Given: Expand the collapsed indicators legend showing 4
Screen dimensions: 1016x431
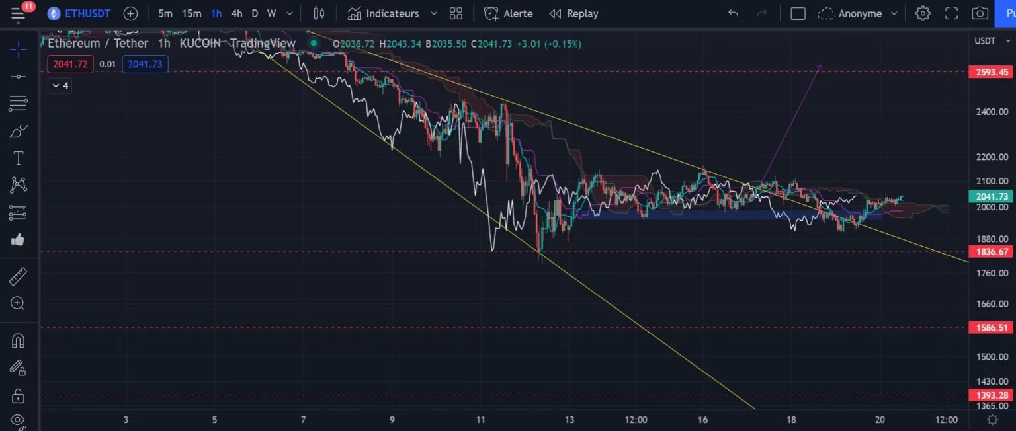Looking at the screenshot, I should click(x=60, y=85).
